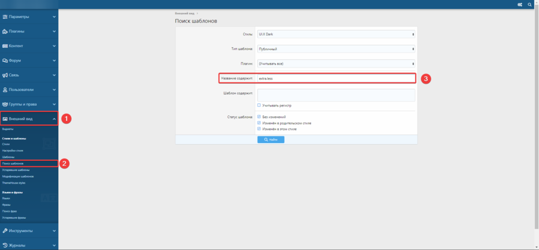
Task: Select Поиск шаблонов in the sidebar
Action: [13, 163]
